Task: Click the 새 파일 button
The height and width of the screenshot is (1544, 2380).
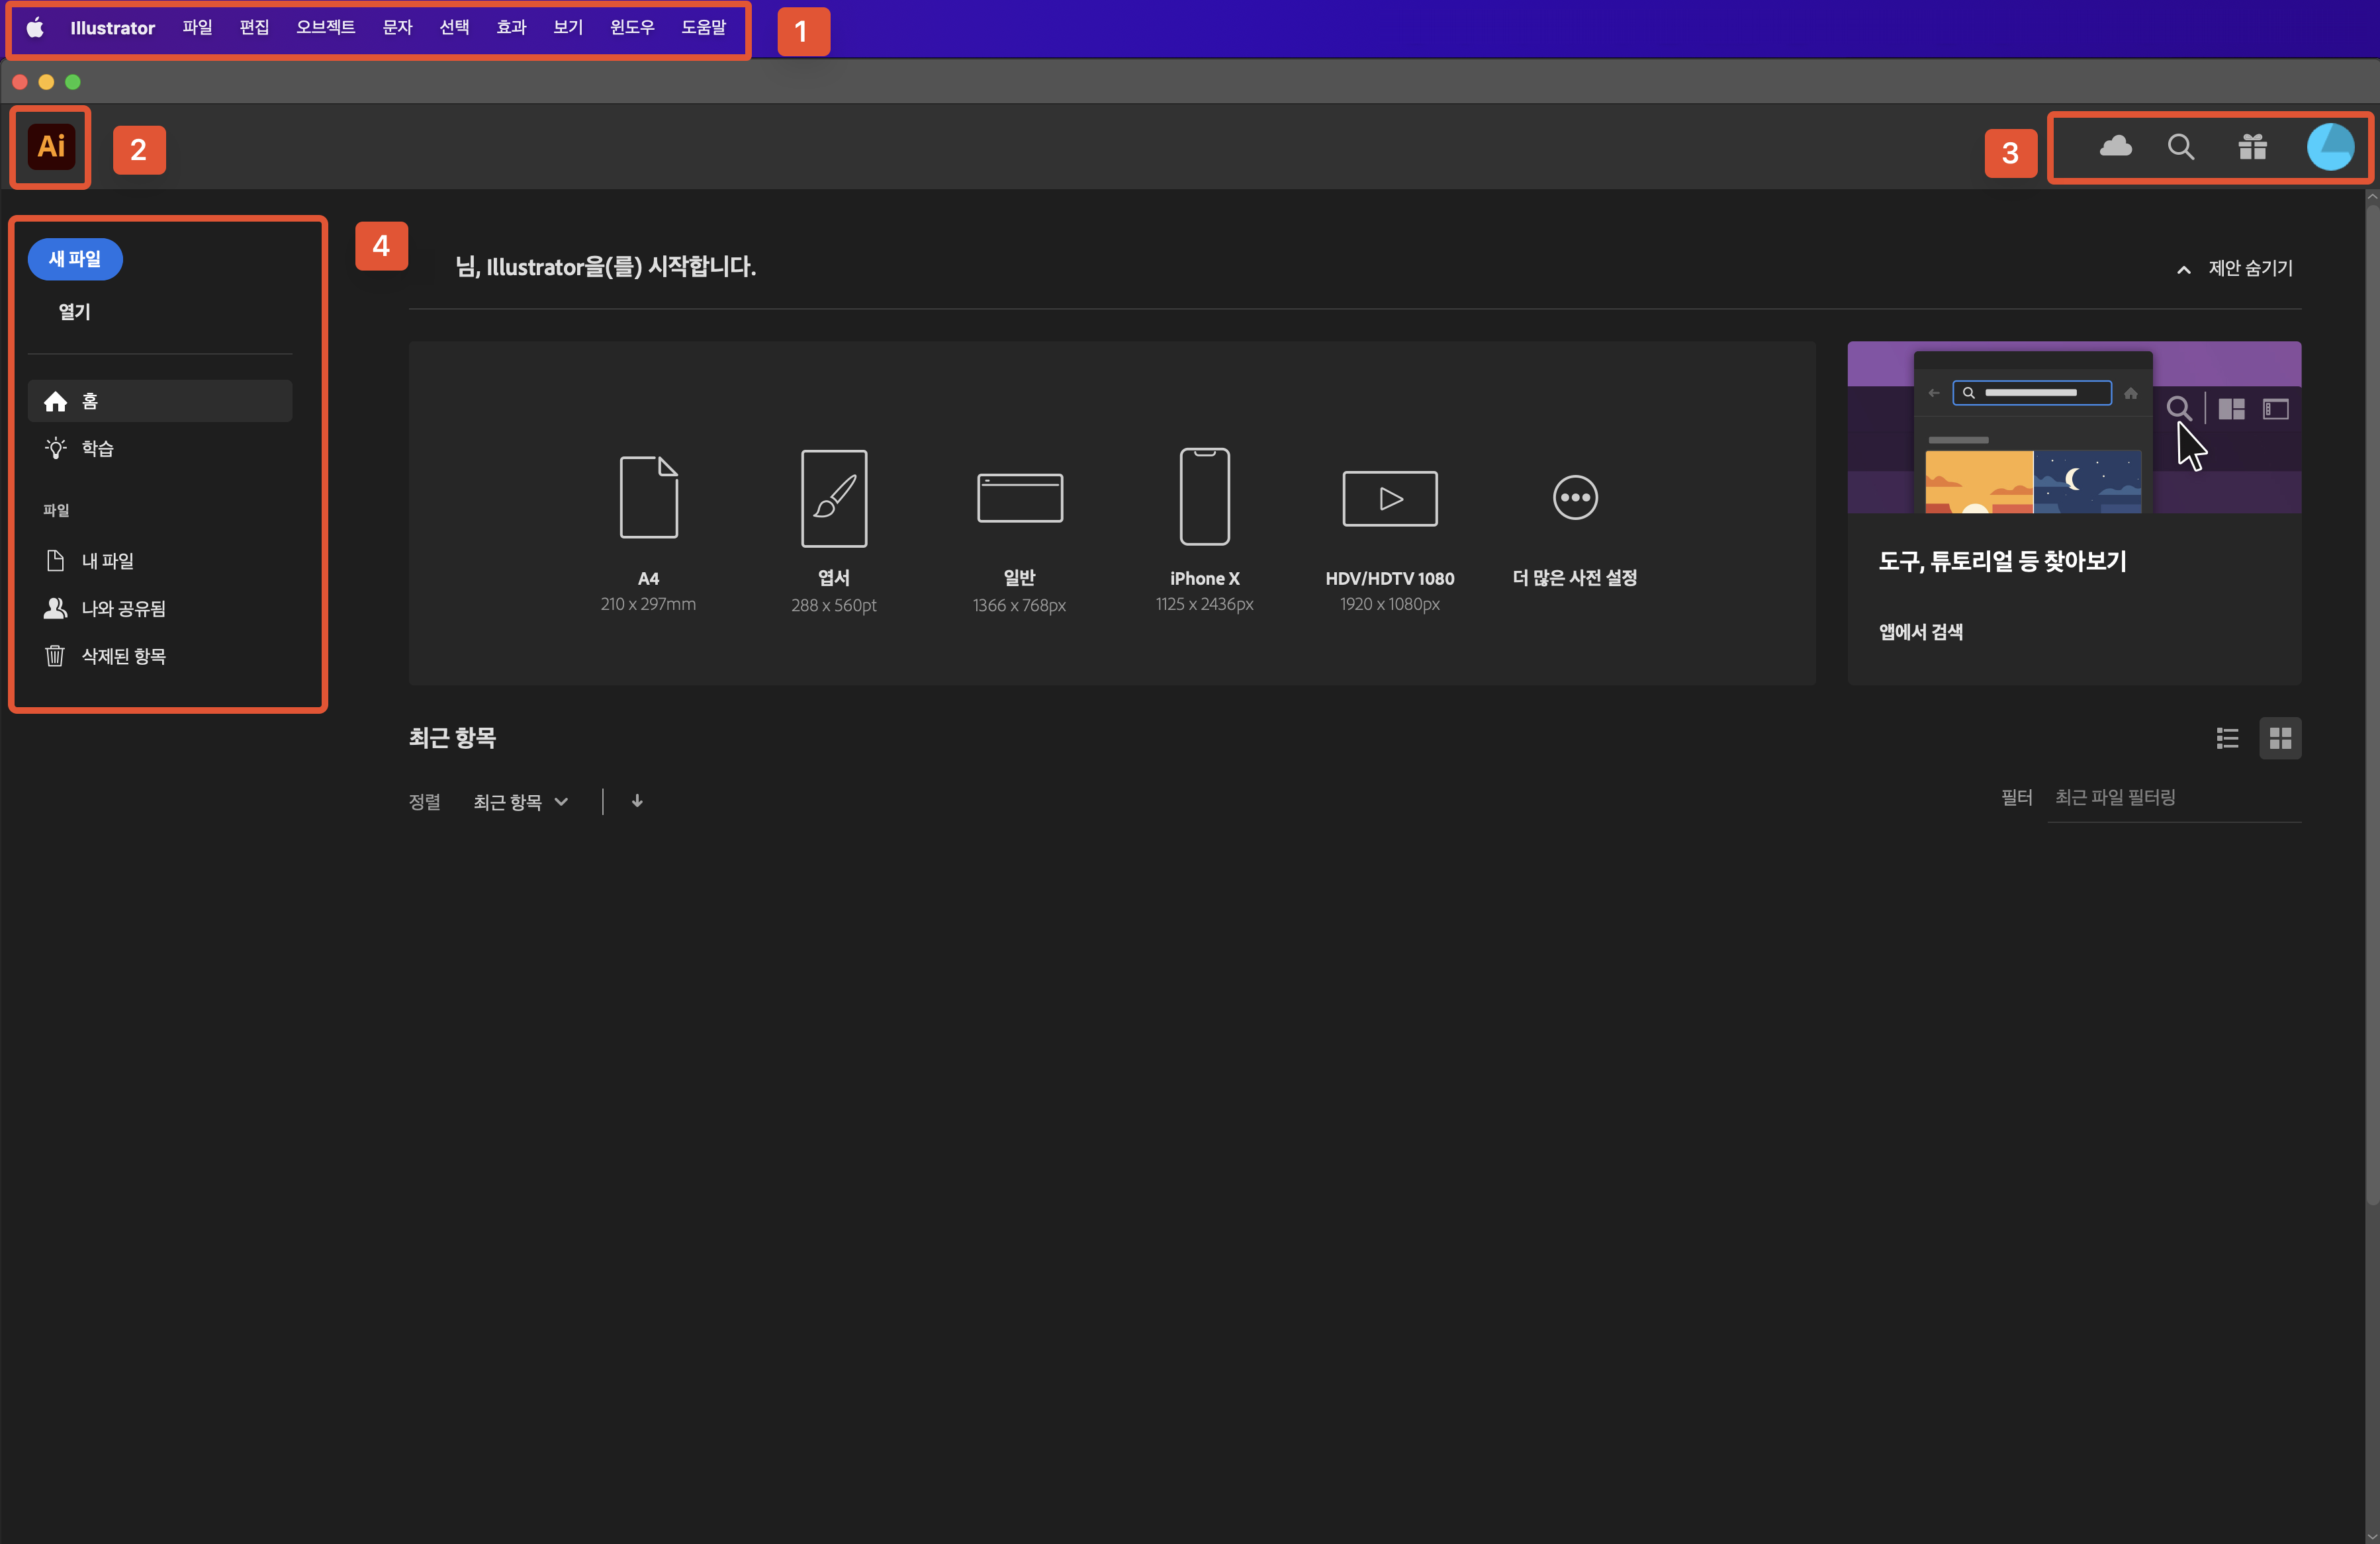Action: pyautogui.click(x=75, y=259)
